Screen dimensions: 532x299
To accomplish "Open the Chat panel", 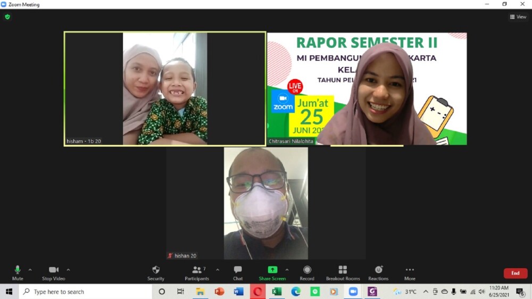I will pos(238,273).
